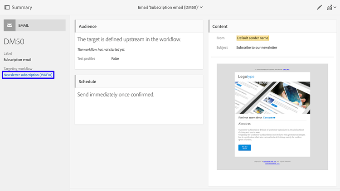This screenshot has width=340, height=191.
Task: Click the Summary panel icon
Action: coord(7,7)
